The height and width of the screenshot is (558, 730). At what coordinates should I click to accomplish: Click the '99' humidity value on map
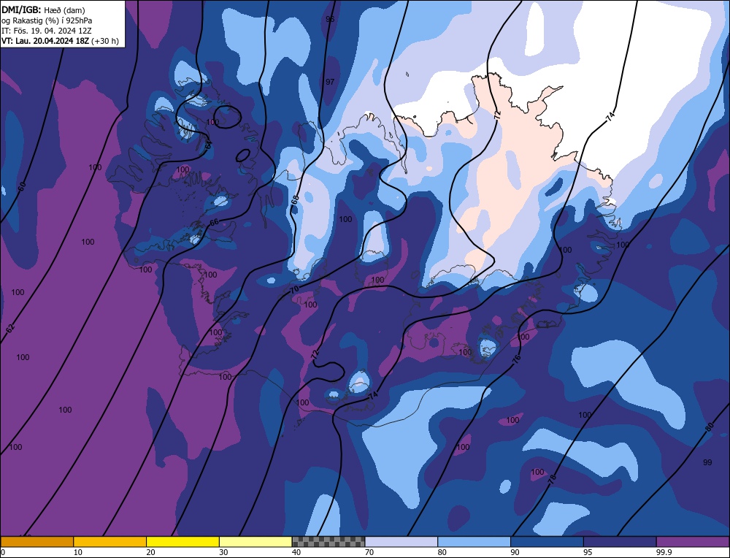(707, 462)
